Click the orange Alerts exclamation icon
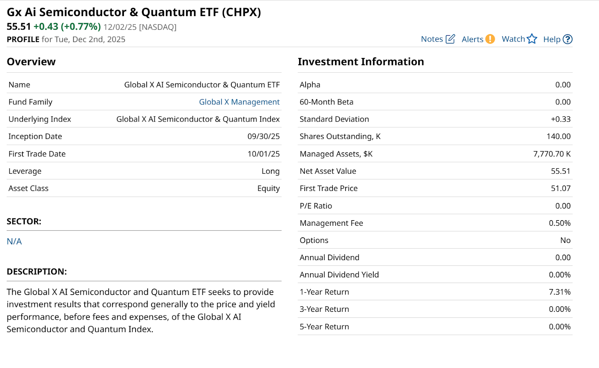599x368 pixels. (x=490, y=39)
